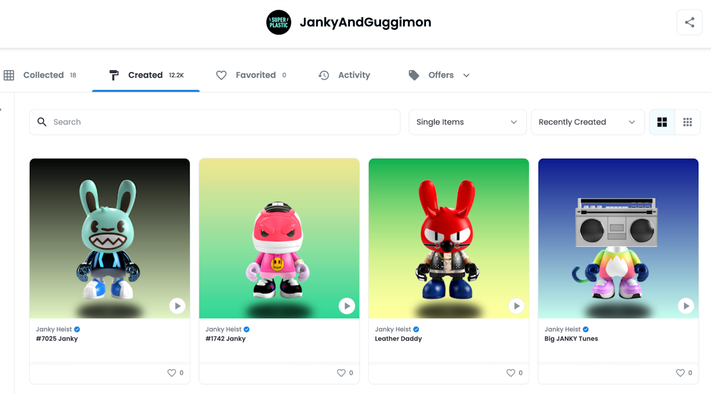Click the Single Items chevron arrow
Viewport: 711px width, 394px height.
pyautogui.click(x=514, y=122)
